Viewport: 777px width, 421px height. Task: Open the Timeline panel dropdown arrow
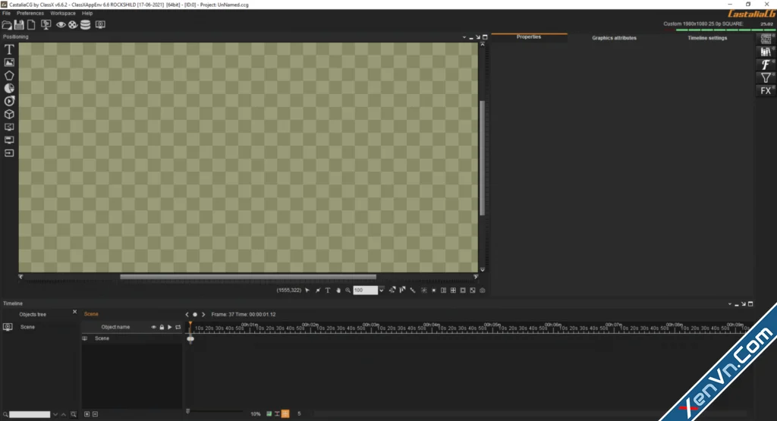(729, 304)
